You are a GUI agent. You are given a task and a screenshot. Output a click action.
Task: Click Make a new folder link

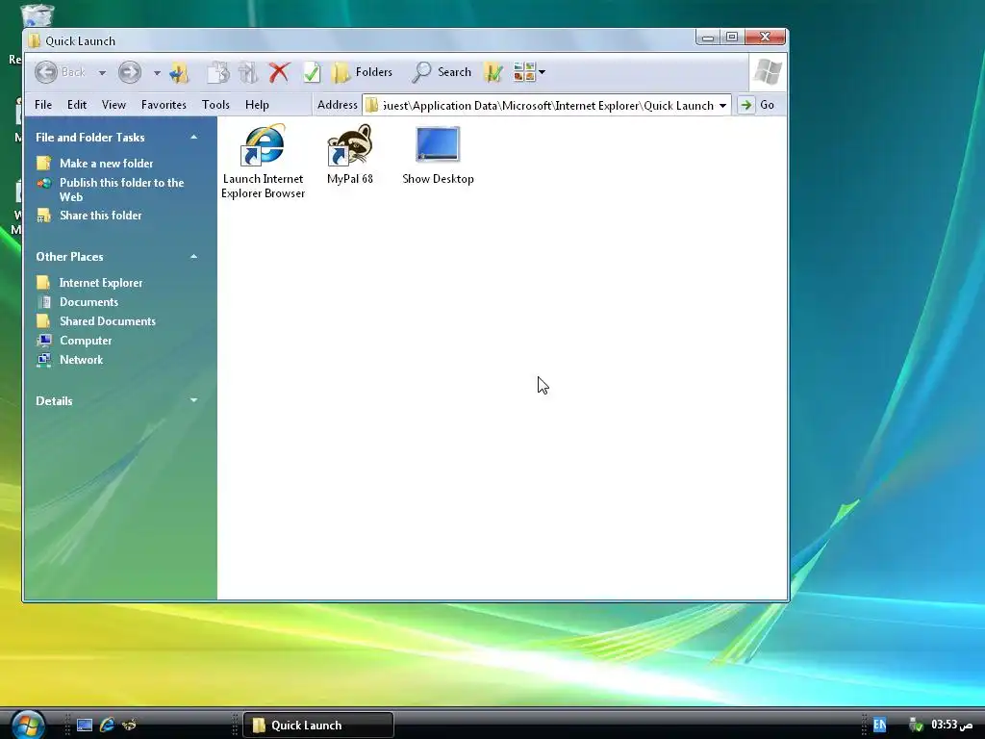coord(106,164)
